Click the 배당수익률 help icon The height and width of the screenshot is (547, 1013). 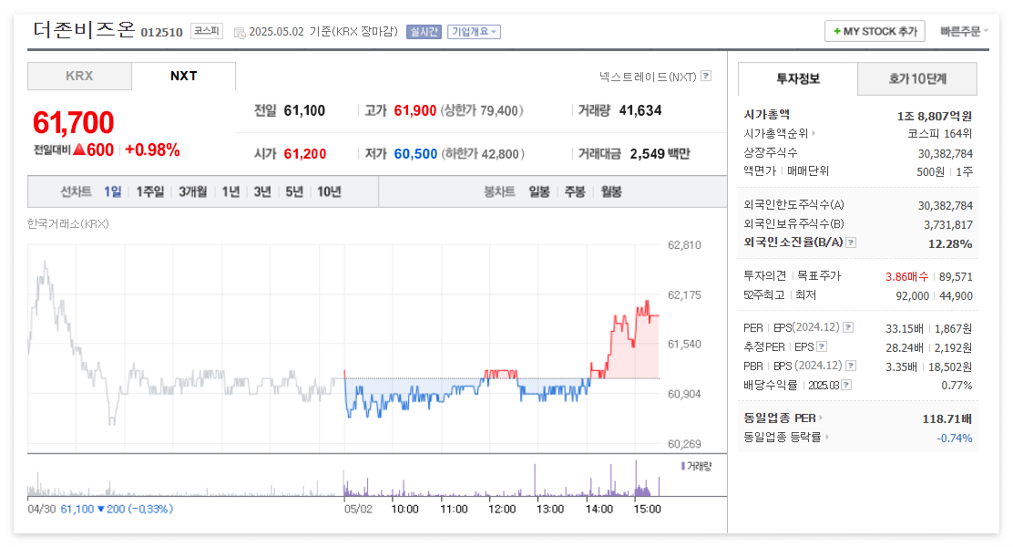[846, 384]
